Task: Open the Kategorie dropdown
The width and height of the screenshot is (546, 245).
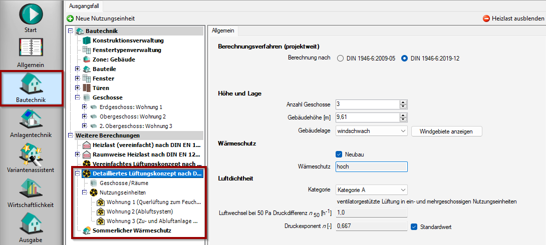Action: [x=371, y=190]
